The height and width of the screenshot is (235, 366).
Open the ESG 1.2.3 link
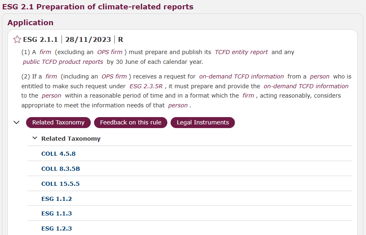click(x=57, y=228)
